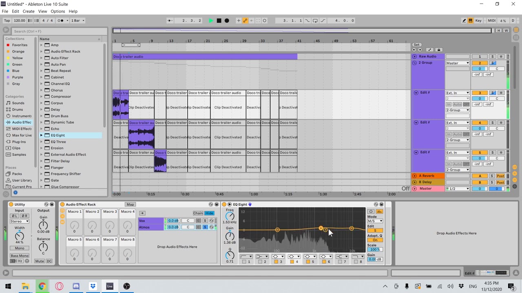The width and height of the screenshot is (522, 293).
Task: Toggle the Utility Mono switch
Action: tap(20, 248)
